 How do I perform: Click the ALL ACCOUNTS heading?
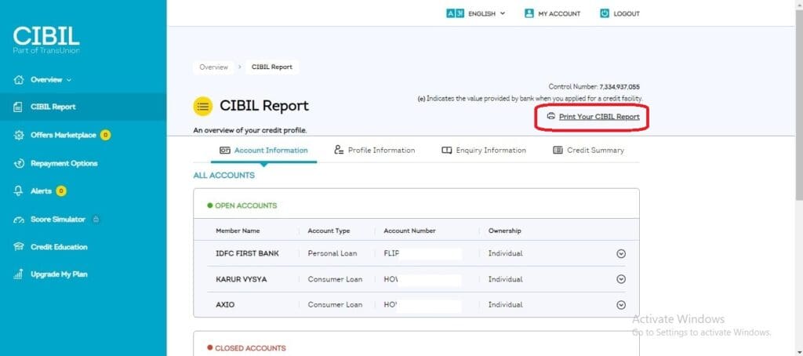pos(223,175)
